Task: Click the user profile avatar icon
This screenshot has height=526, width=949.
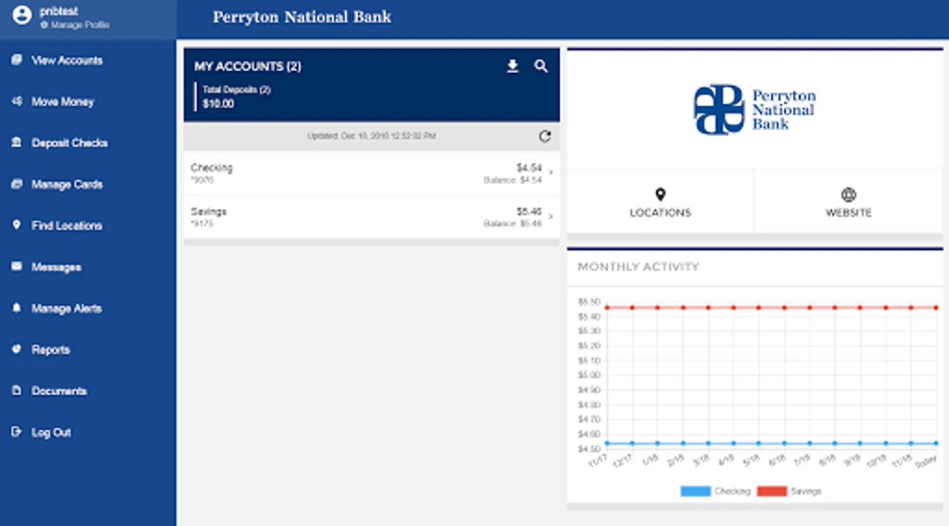Action: (x=22, y=15)
